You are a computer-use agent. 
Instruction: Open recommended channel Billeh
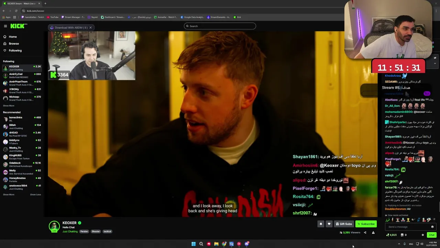22,126
